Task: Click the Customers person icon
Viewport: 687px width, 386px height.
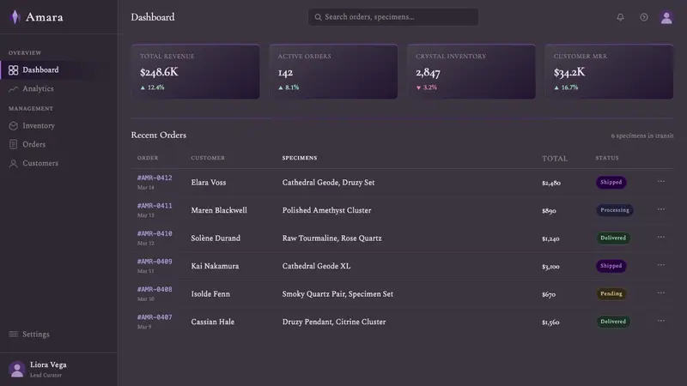Action: pos(13,163)
